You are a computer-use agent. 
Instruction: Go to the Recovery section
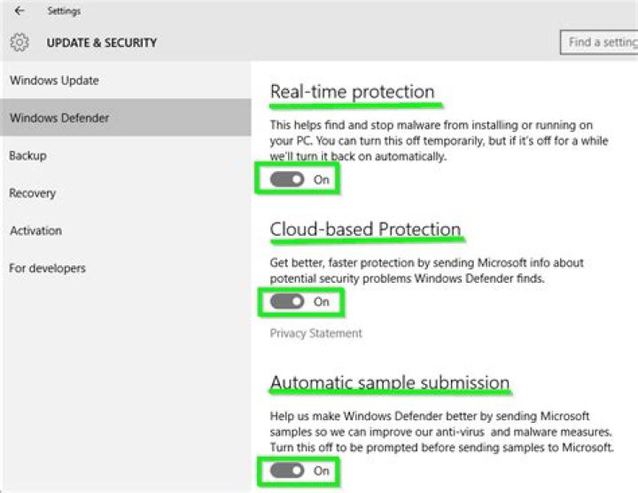coord(126,193)
